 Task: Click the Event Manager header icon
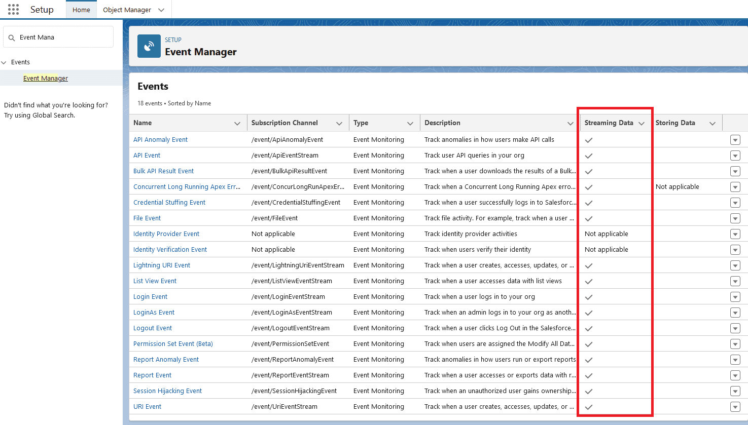click(x=149, y=46)
